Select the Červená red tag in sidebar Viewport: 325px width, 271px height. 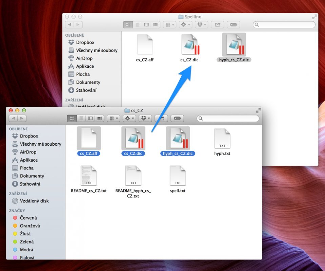point(28,218)
